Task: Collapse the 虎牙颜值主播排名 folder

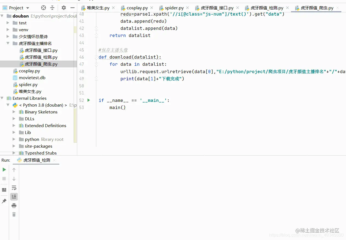Action: pyautogui.click(x=8, y=43)
